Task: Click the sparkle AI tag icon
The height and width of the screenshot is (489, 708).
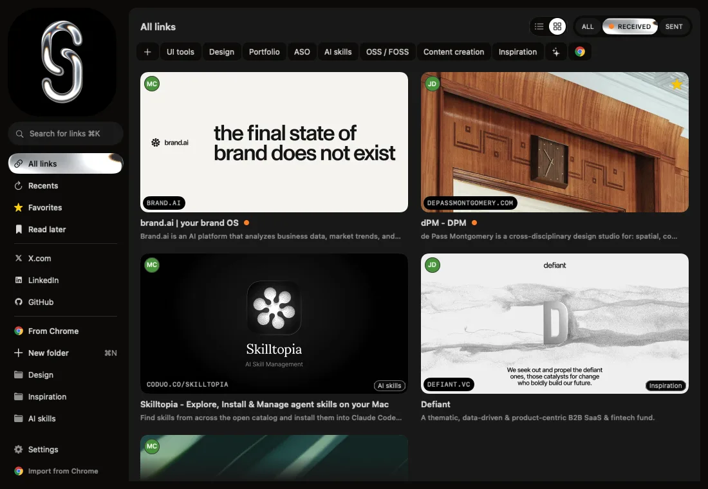Action: (x=556, y=52)
